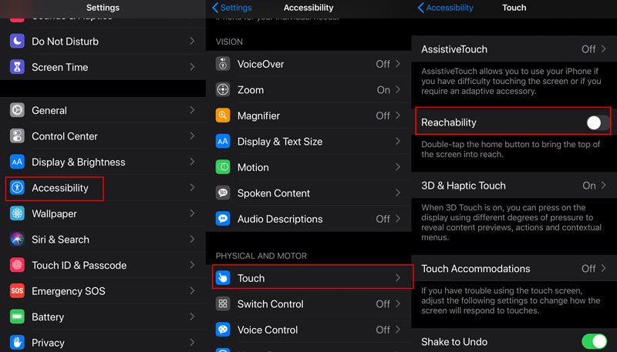Enable the Reachability switch
Image resolution: width=617 pixels, height=352 pixels.
point(597,122)
